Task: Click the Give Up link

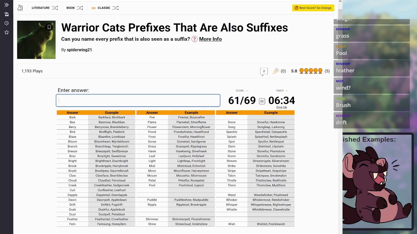Action: pyautogui.click(x=281, y=107)
